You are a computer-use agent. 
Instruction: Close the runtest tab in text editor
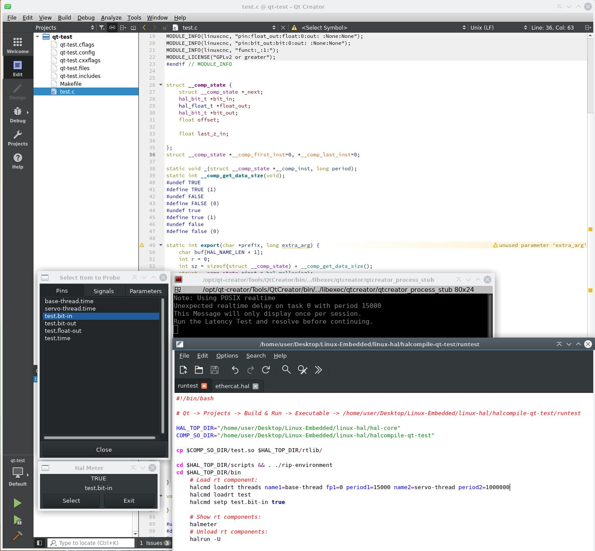204,386
